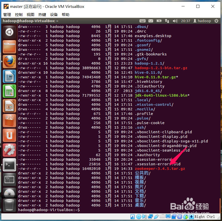Click the 公共的/ directory name

coord(143,173)
